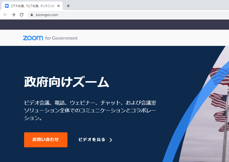The width and height of the screenshot is (229, 162).
Task: Reload the zoomgov.com page
Action: click(22, 15)
